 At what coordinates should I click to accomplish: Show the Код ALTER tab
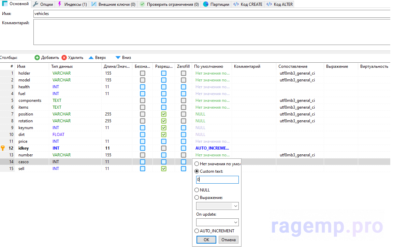[x=279, y=4]
